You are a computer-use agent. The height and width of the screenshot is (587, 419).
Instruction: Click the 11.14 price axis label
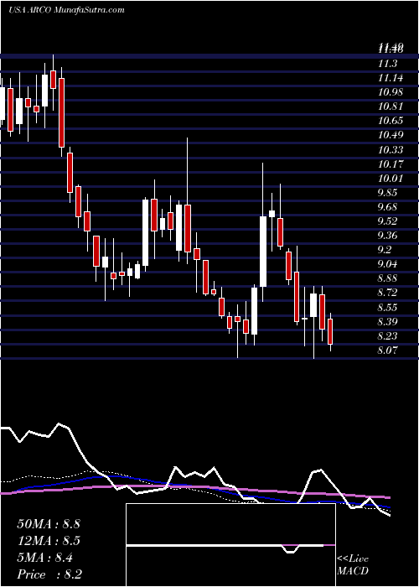coord(391,78)
